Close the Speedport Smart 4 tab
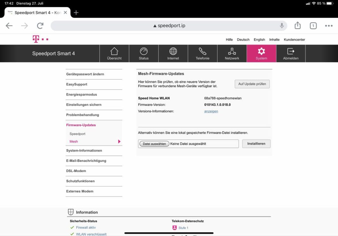The image size is (338, 236). [x=65, y=13]
